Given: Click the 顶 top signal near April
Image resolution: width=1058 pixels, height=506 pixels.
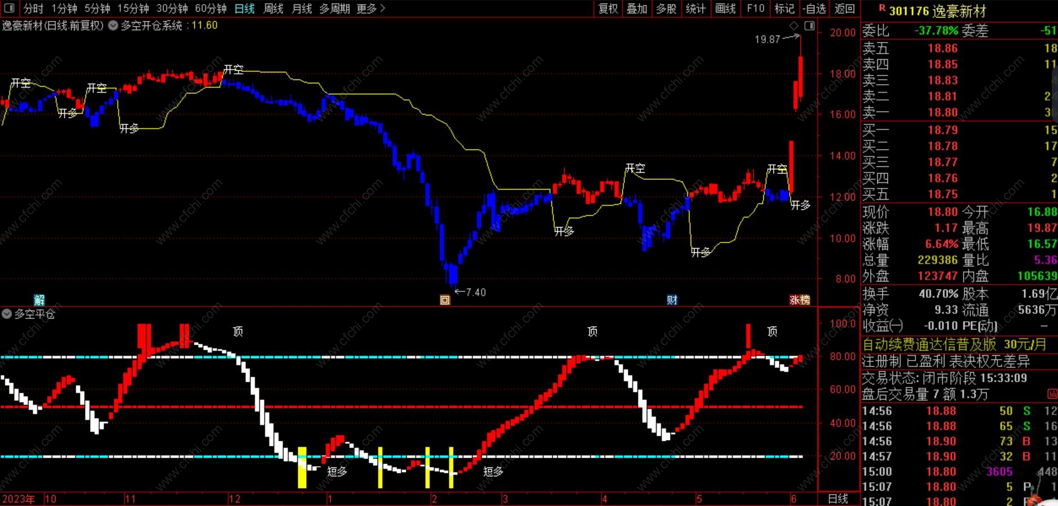Looking at the screenshot, I should click(593, 332).
